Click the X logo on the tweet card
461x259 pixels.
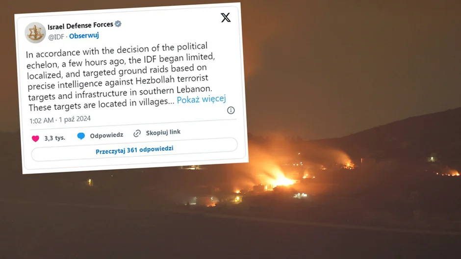point(226,17)
